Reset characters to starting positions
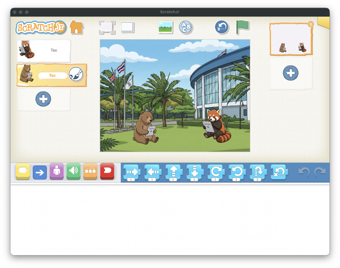340x268 pixels. point(222,27)
